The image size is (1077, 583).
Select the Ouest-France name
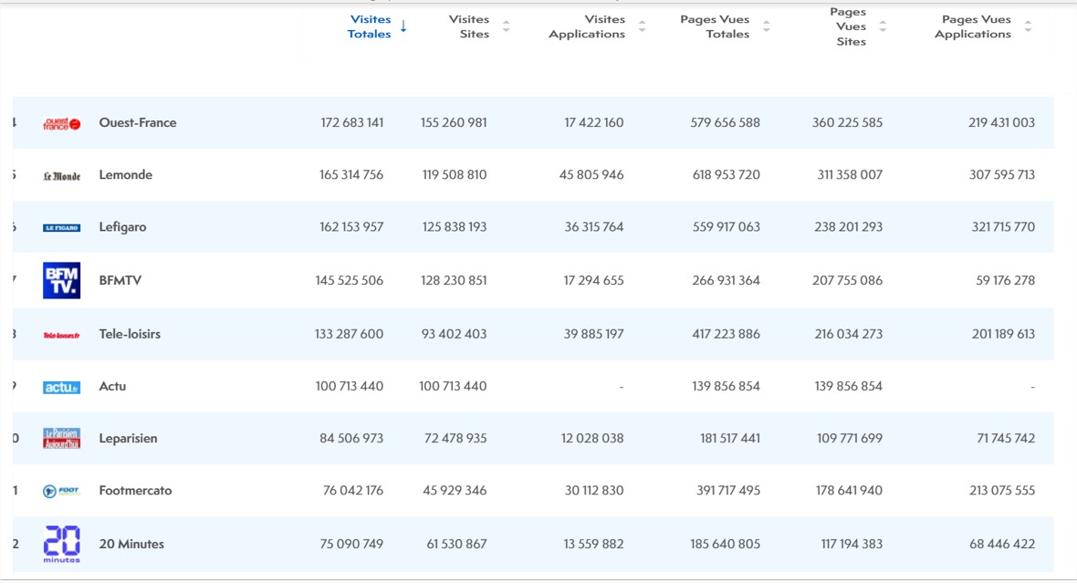click(138, 123)
